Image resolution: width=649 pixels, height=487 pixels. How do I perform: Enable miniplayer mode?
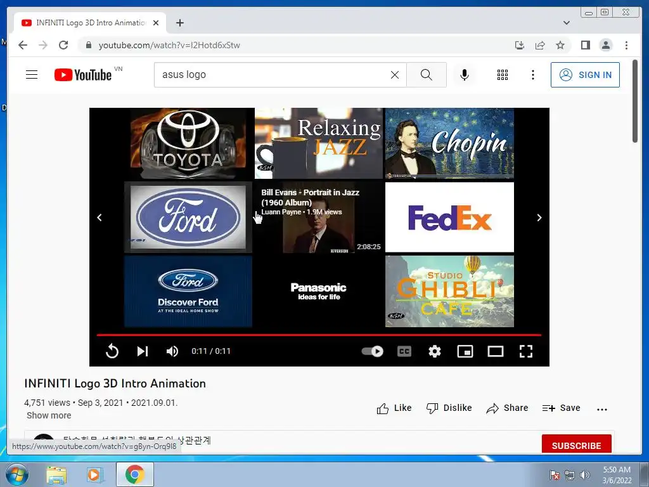(x=465, y=351)
